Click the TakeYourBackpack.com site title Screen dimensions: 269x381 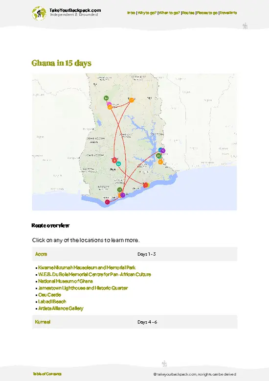tap(75, 10)
